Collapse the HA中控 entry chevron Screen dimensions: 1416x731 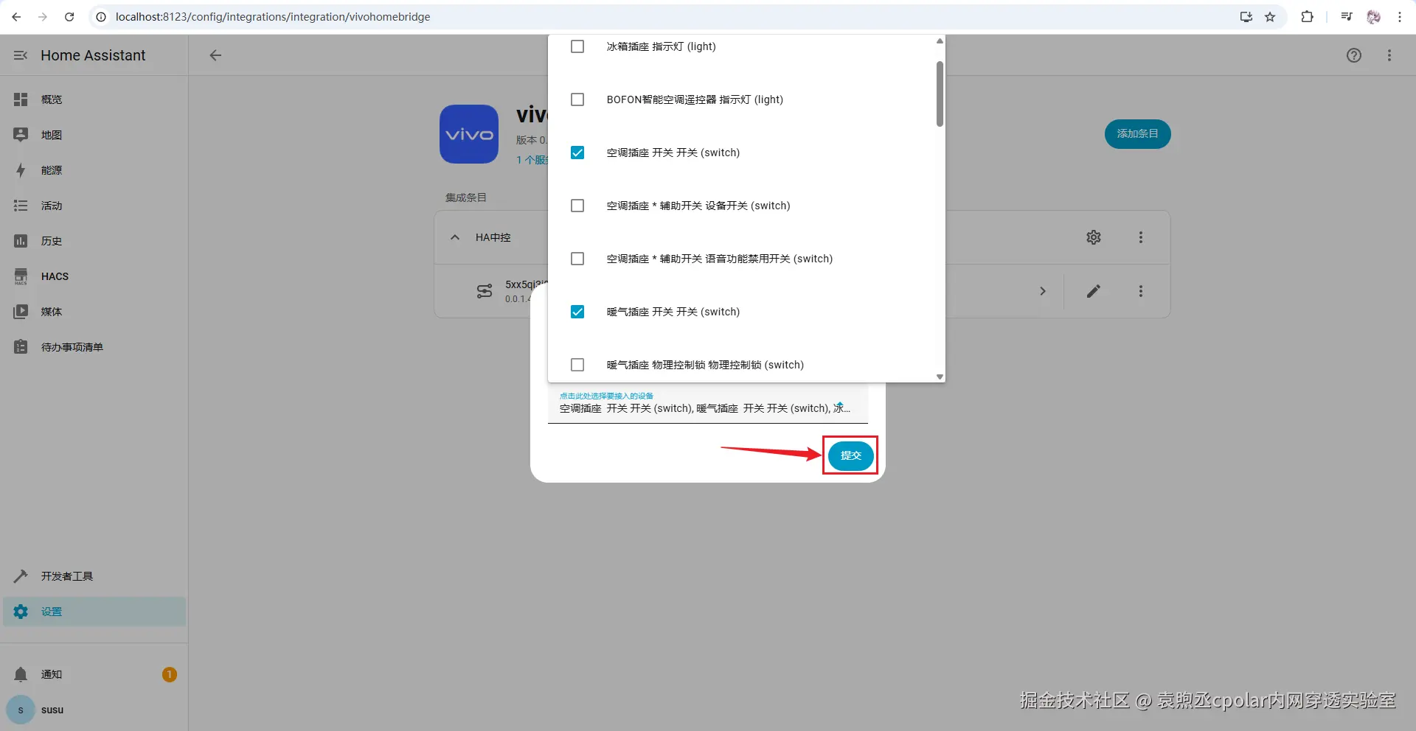(x=455, y=237)
